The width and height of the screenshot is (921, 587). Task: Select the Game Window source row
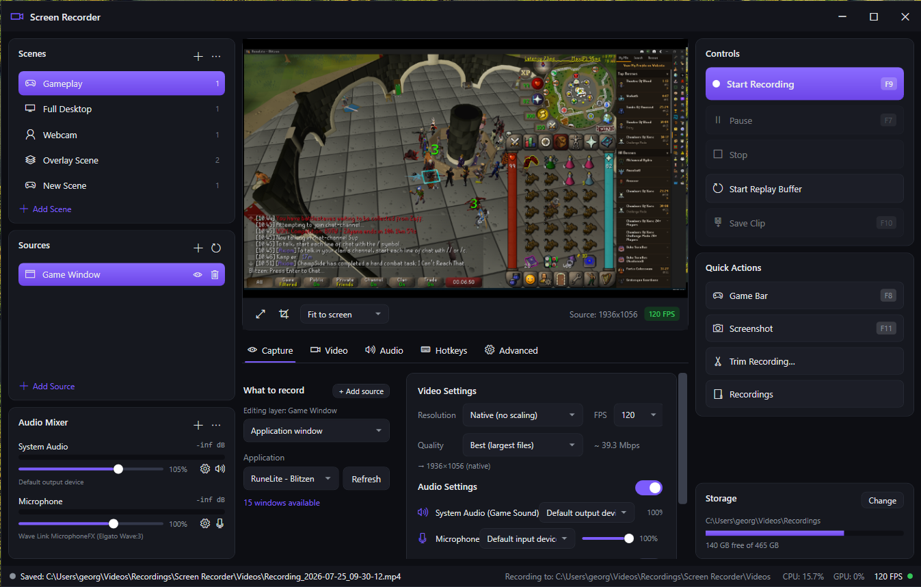(122, 274)
